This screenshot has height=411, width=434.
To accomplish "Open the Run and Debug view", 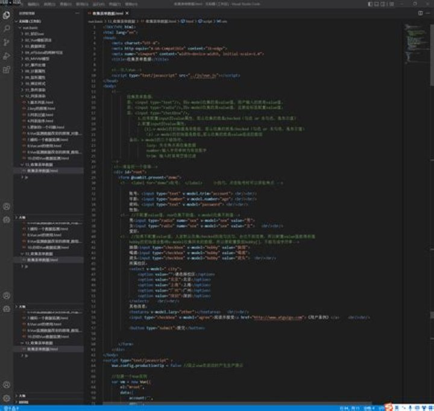I will click(7, 56).
